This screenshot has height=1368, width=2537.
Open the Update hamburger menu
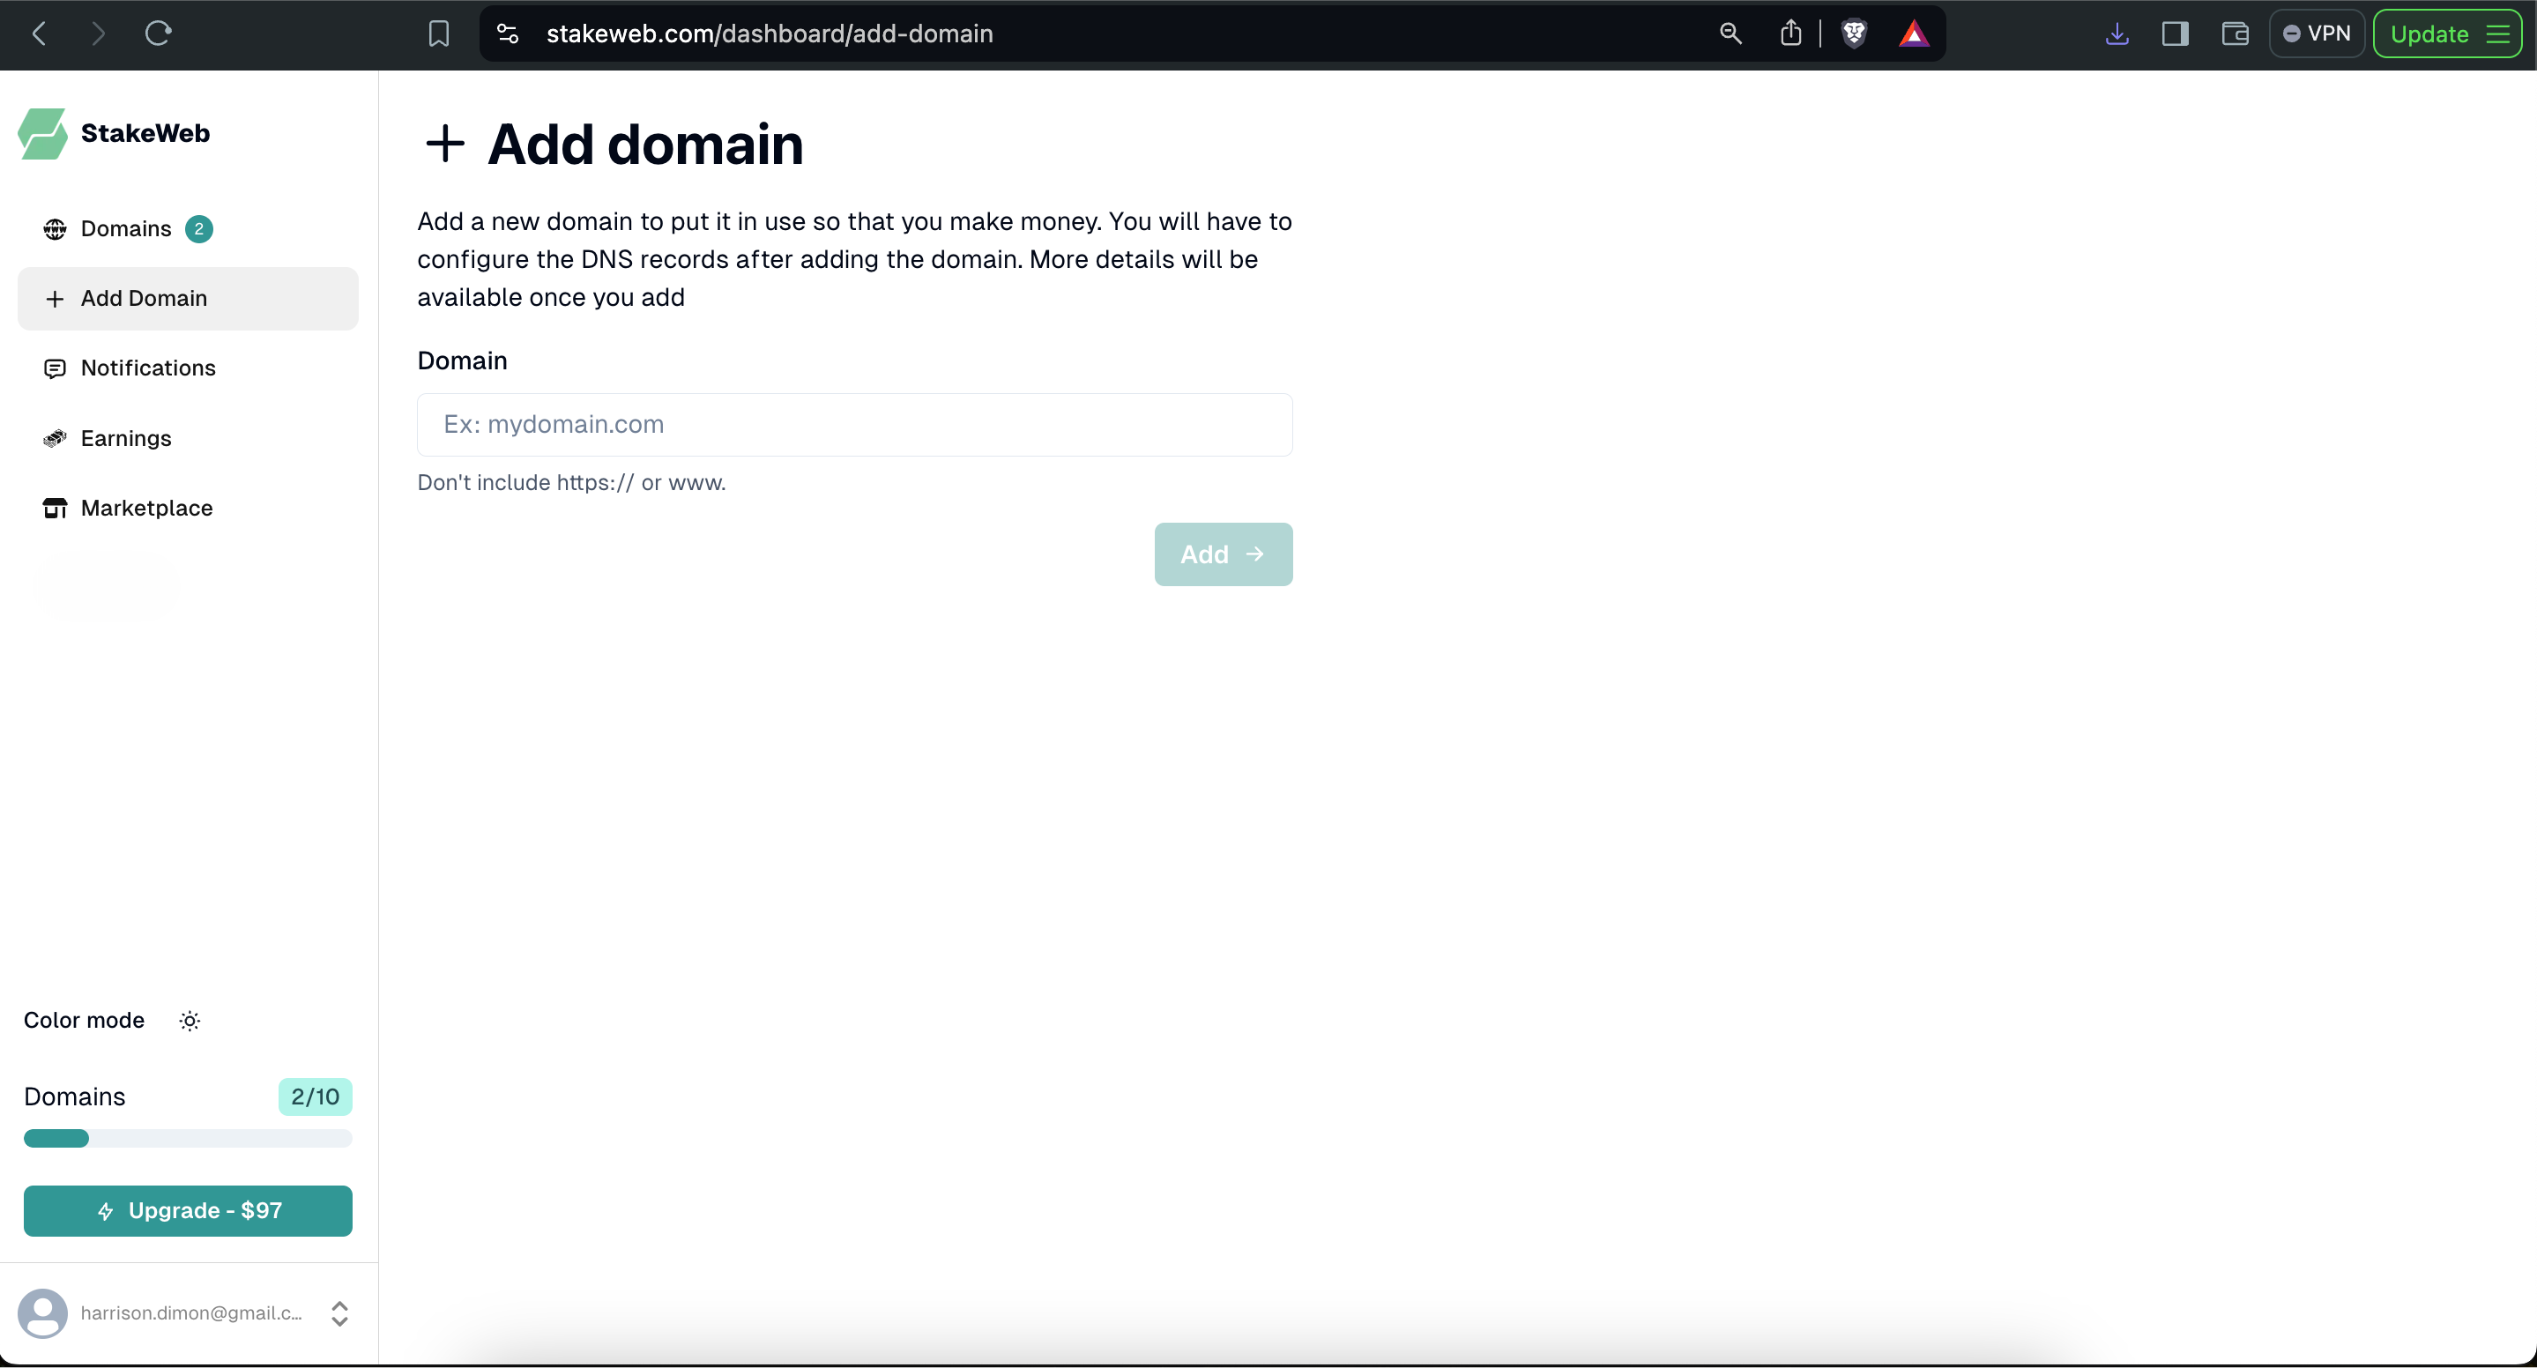click(x=2497, y=33)
